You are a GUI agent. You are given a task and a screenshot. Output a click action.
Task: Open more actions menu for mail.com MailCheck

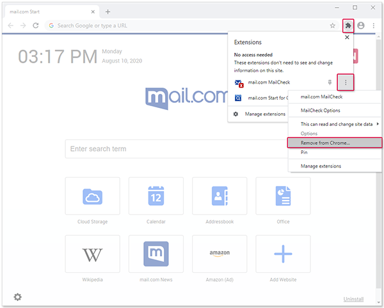pos(346,82)
